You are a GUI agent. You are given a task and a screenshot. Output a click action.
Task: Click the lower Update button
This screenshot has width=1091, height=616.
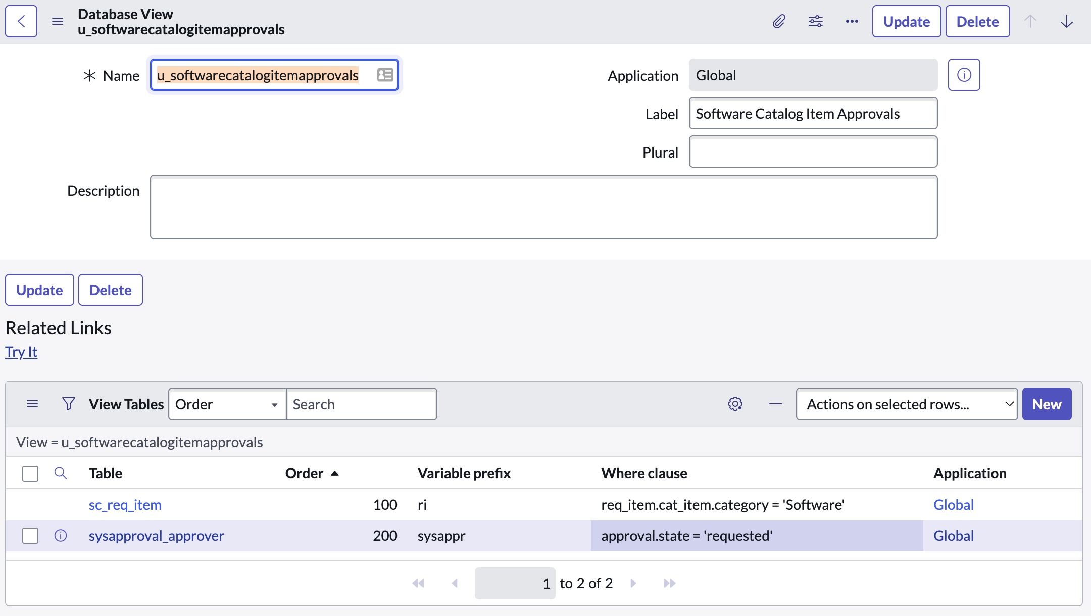(x=39, y=290)
